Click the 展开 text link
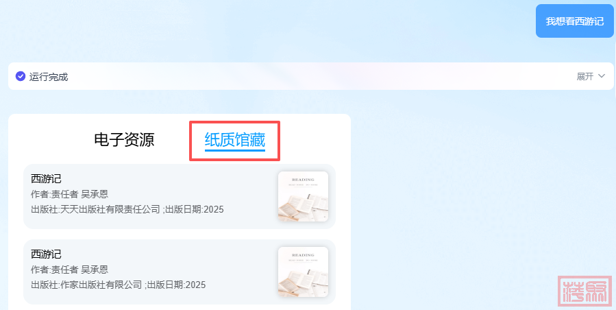616x310 pixels. click(584, 76)
